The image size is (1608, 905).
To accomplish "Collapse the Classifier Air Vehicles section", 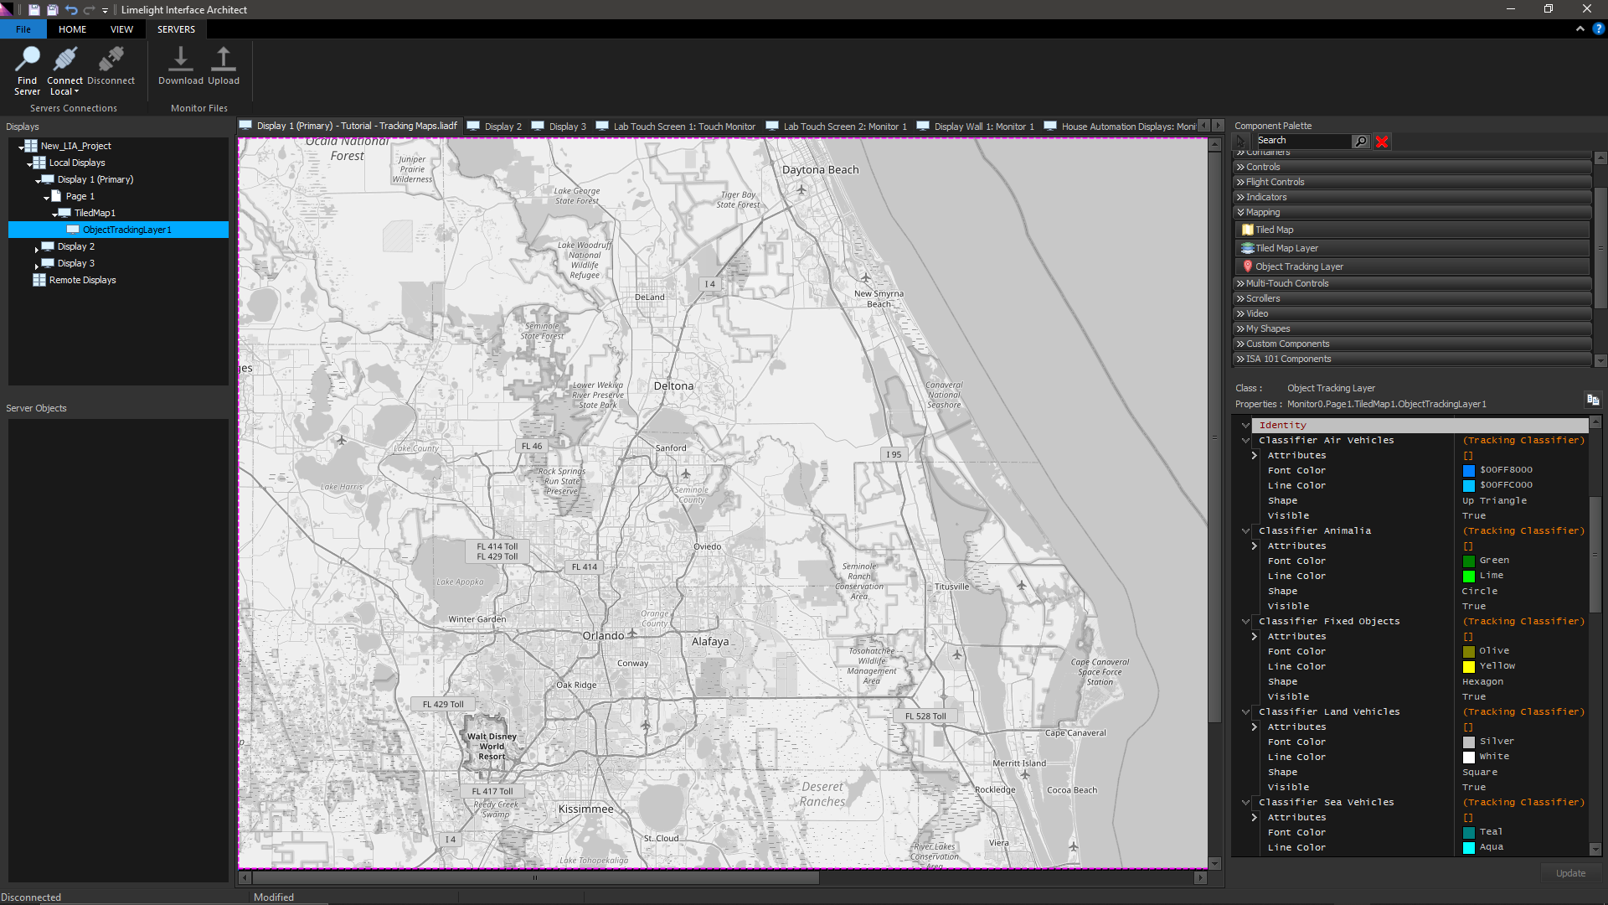I will (x=1245, y=441).
